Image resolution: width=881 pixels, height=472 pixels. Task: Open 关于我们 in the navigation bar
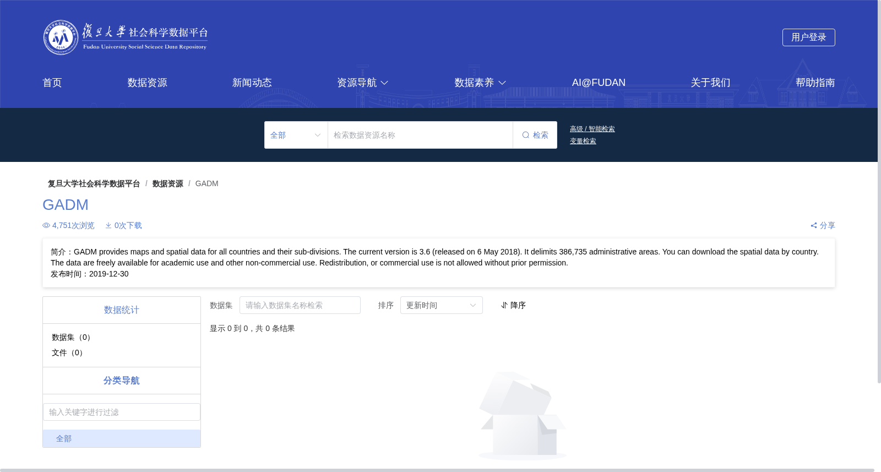[711, 83]
